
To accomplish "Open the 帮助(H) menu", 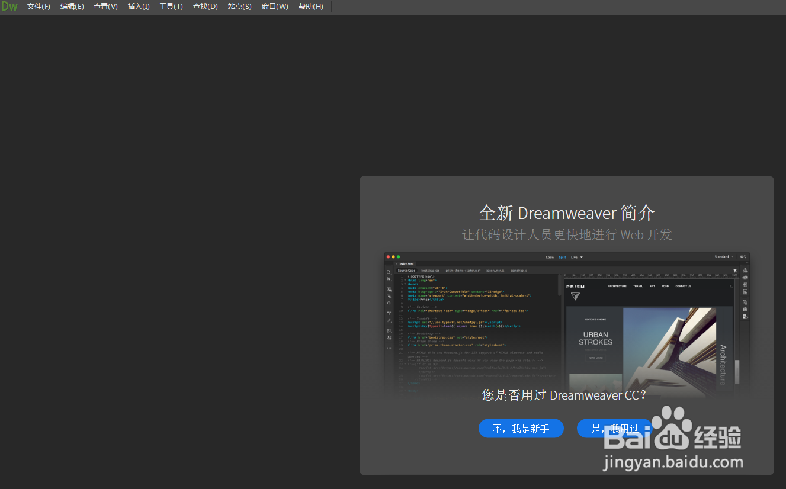I will click(311, 7).
